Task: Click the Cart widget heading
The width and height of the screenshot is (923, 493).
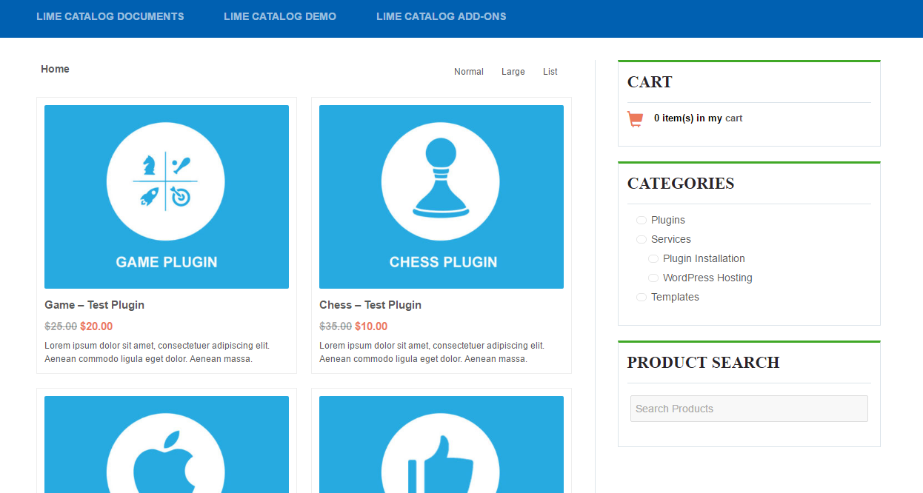Action: [x=650, y=82]
